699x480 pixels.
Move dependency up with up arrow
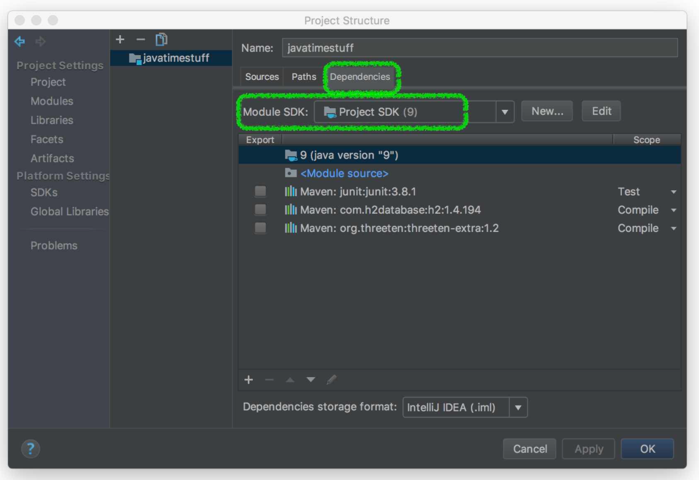[290, 380]
